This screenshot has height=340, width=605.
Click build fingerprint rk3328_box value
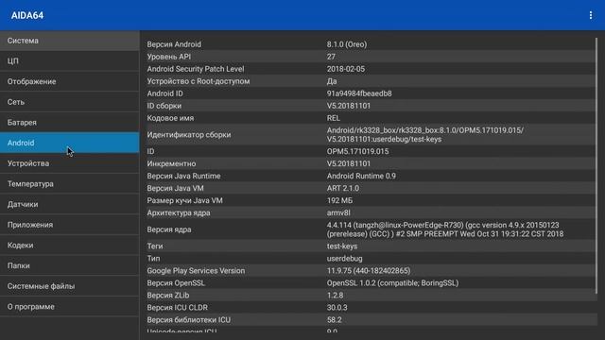tap(425, 135)
